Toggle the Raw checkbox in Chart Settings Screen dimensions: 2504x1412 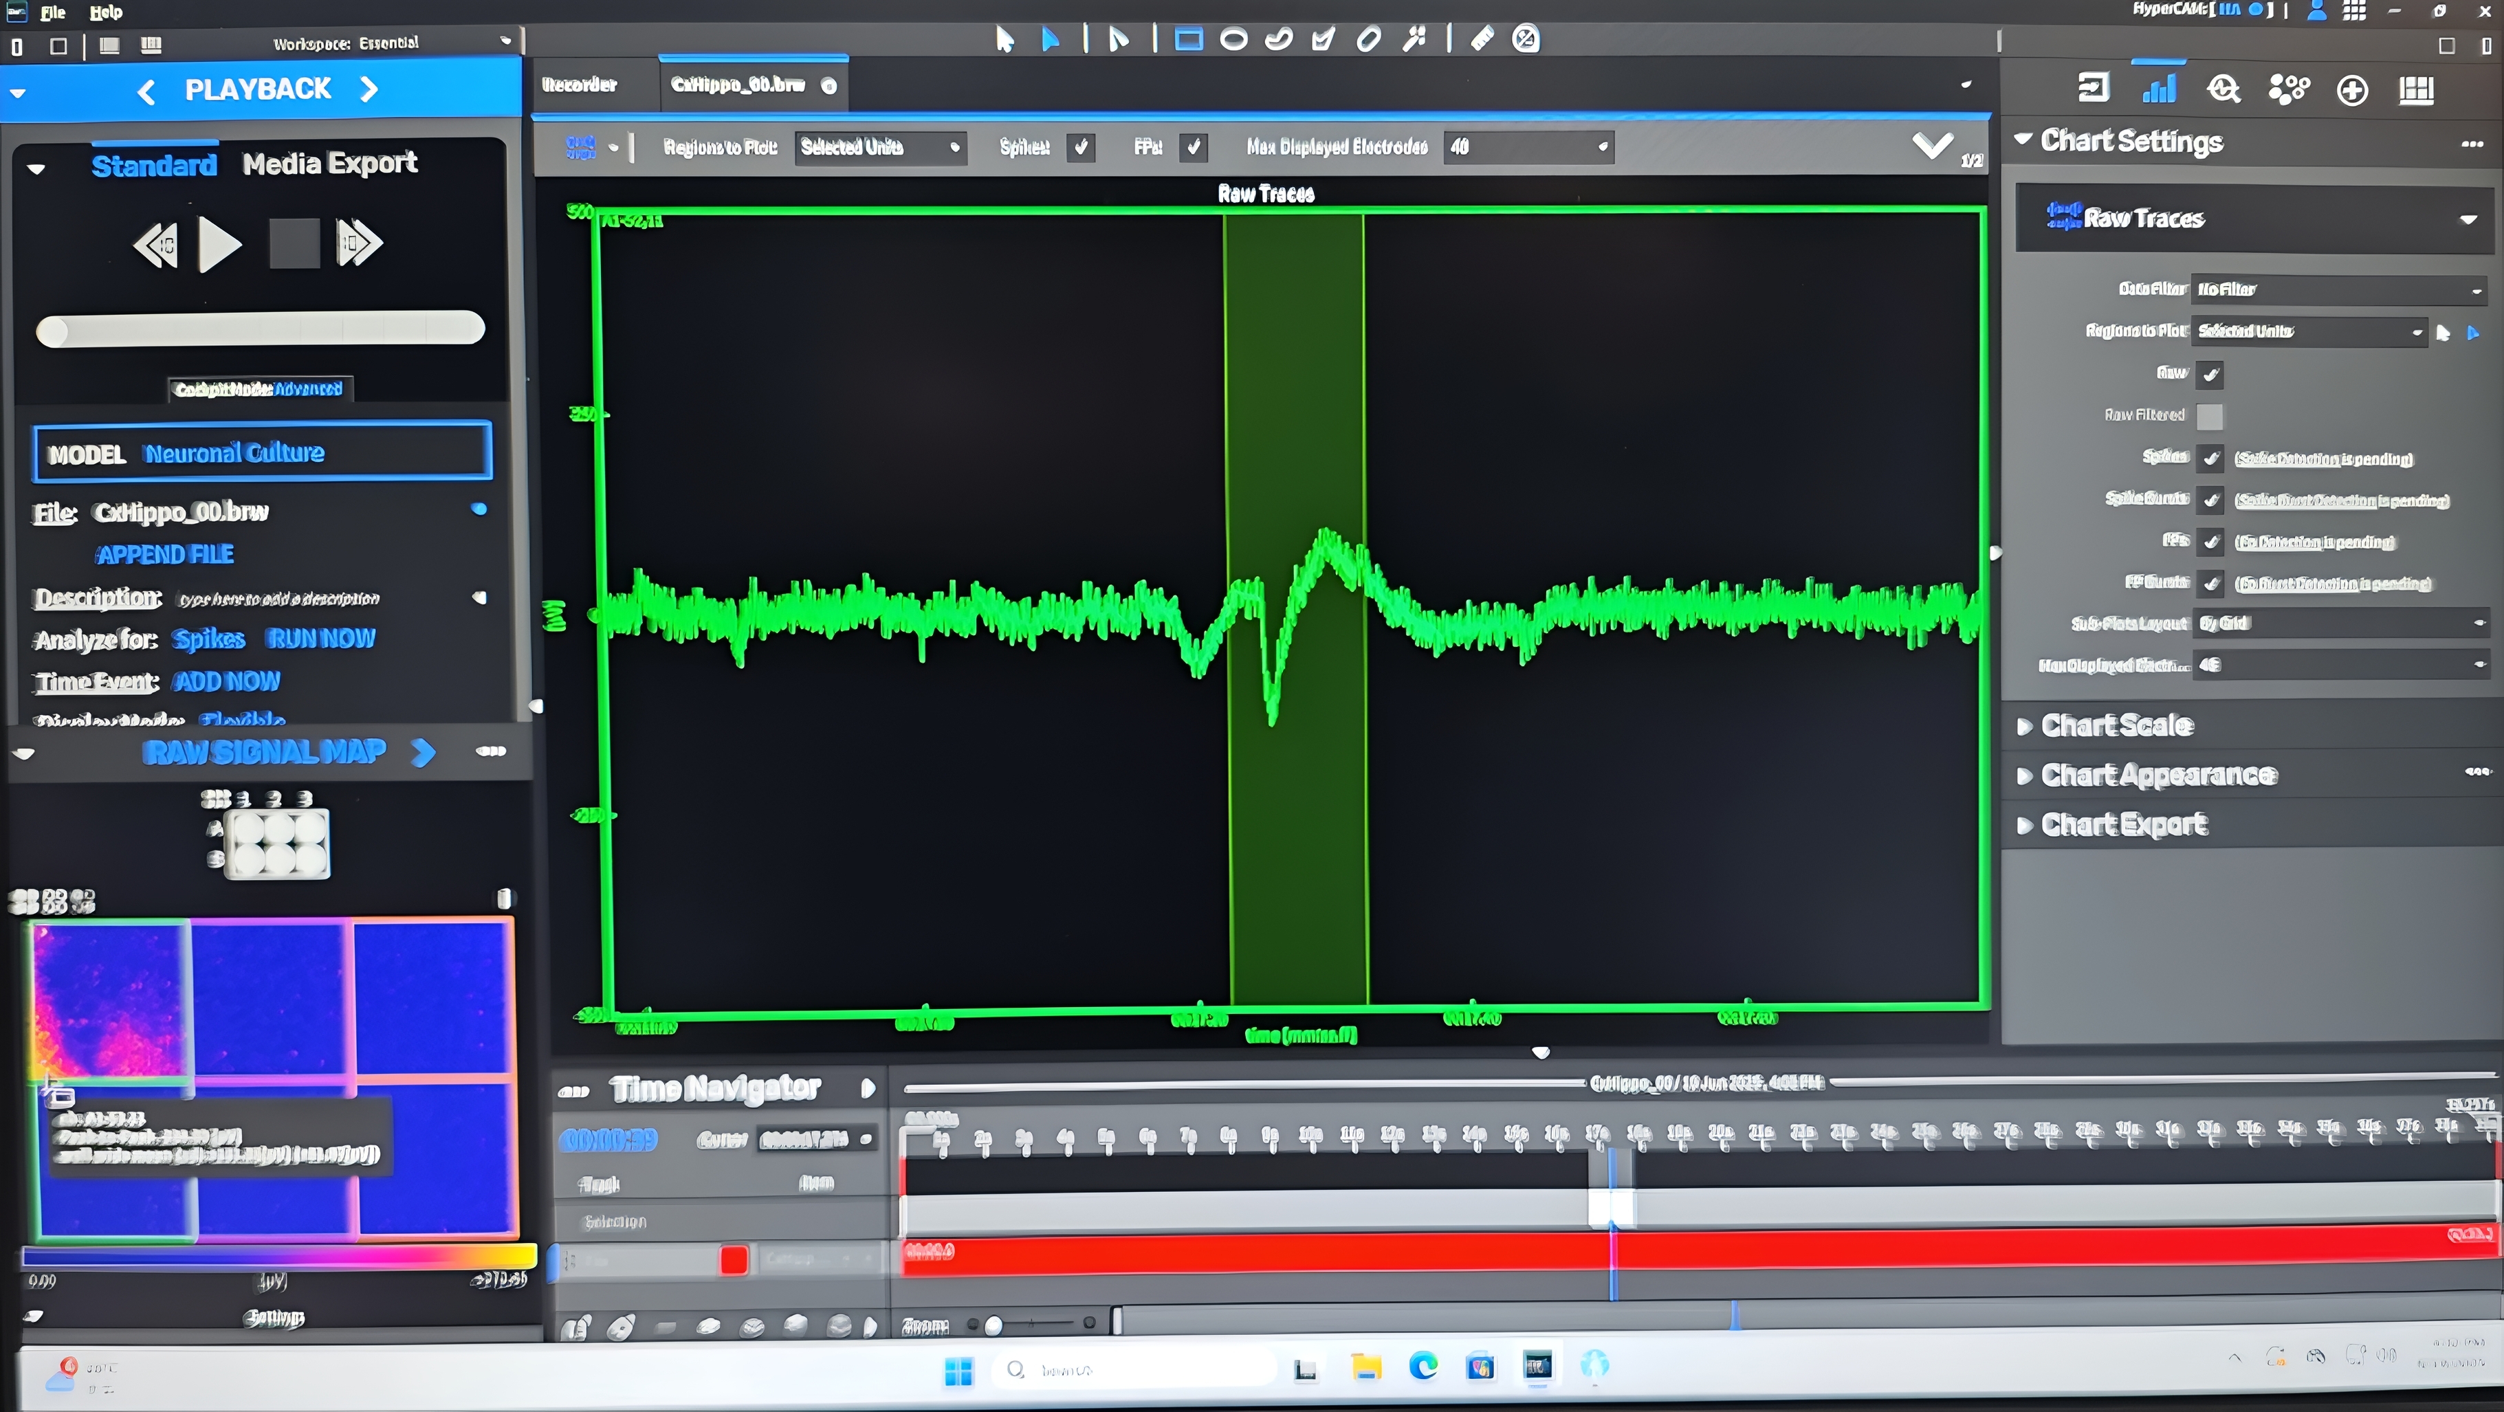(2210, 374)
